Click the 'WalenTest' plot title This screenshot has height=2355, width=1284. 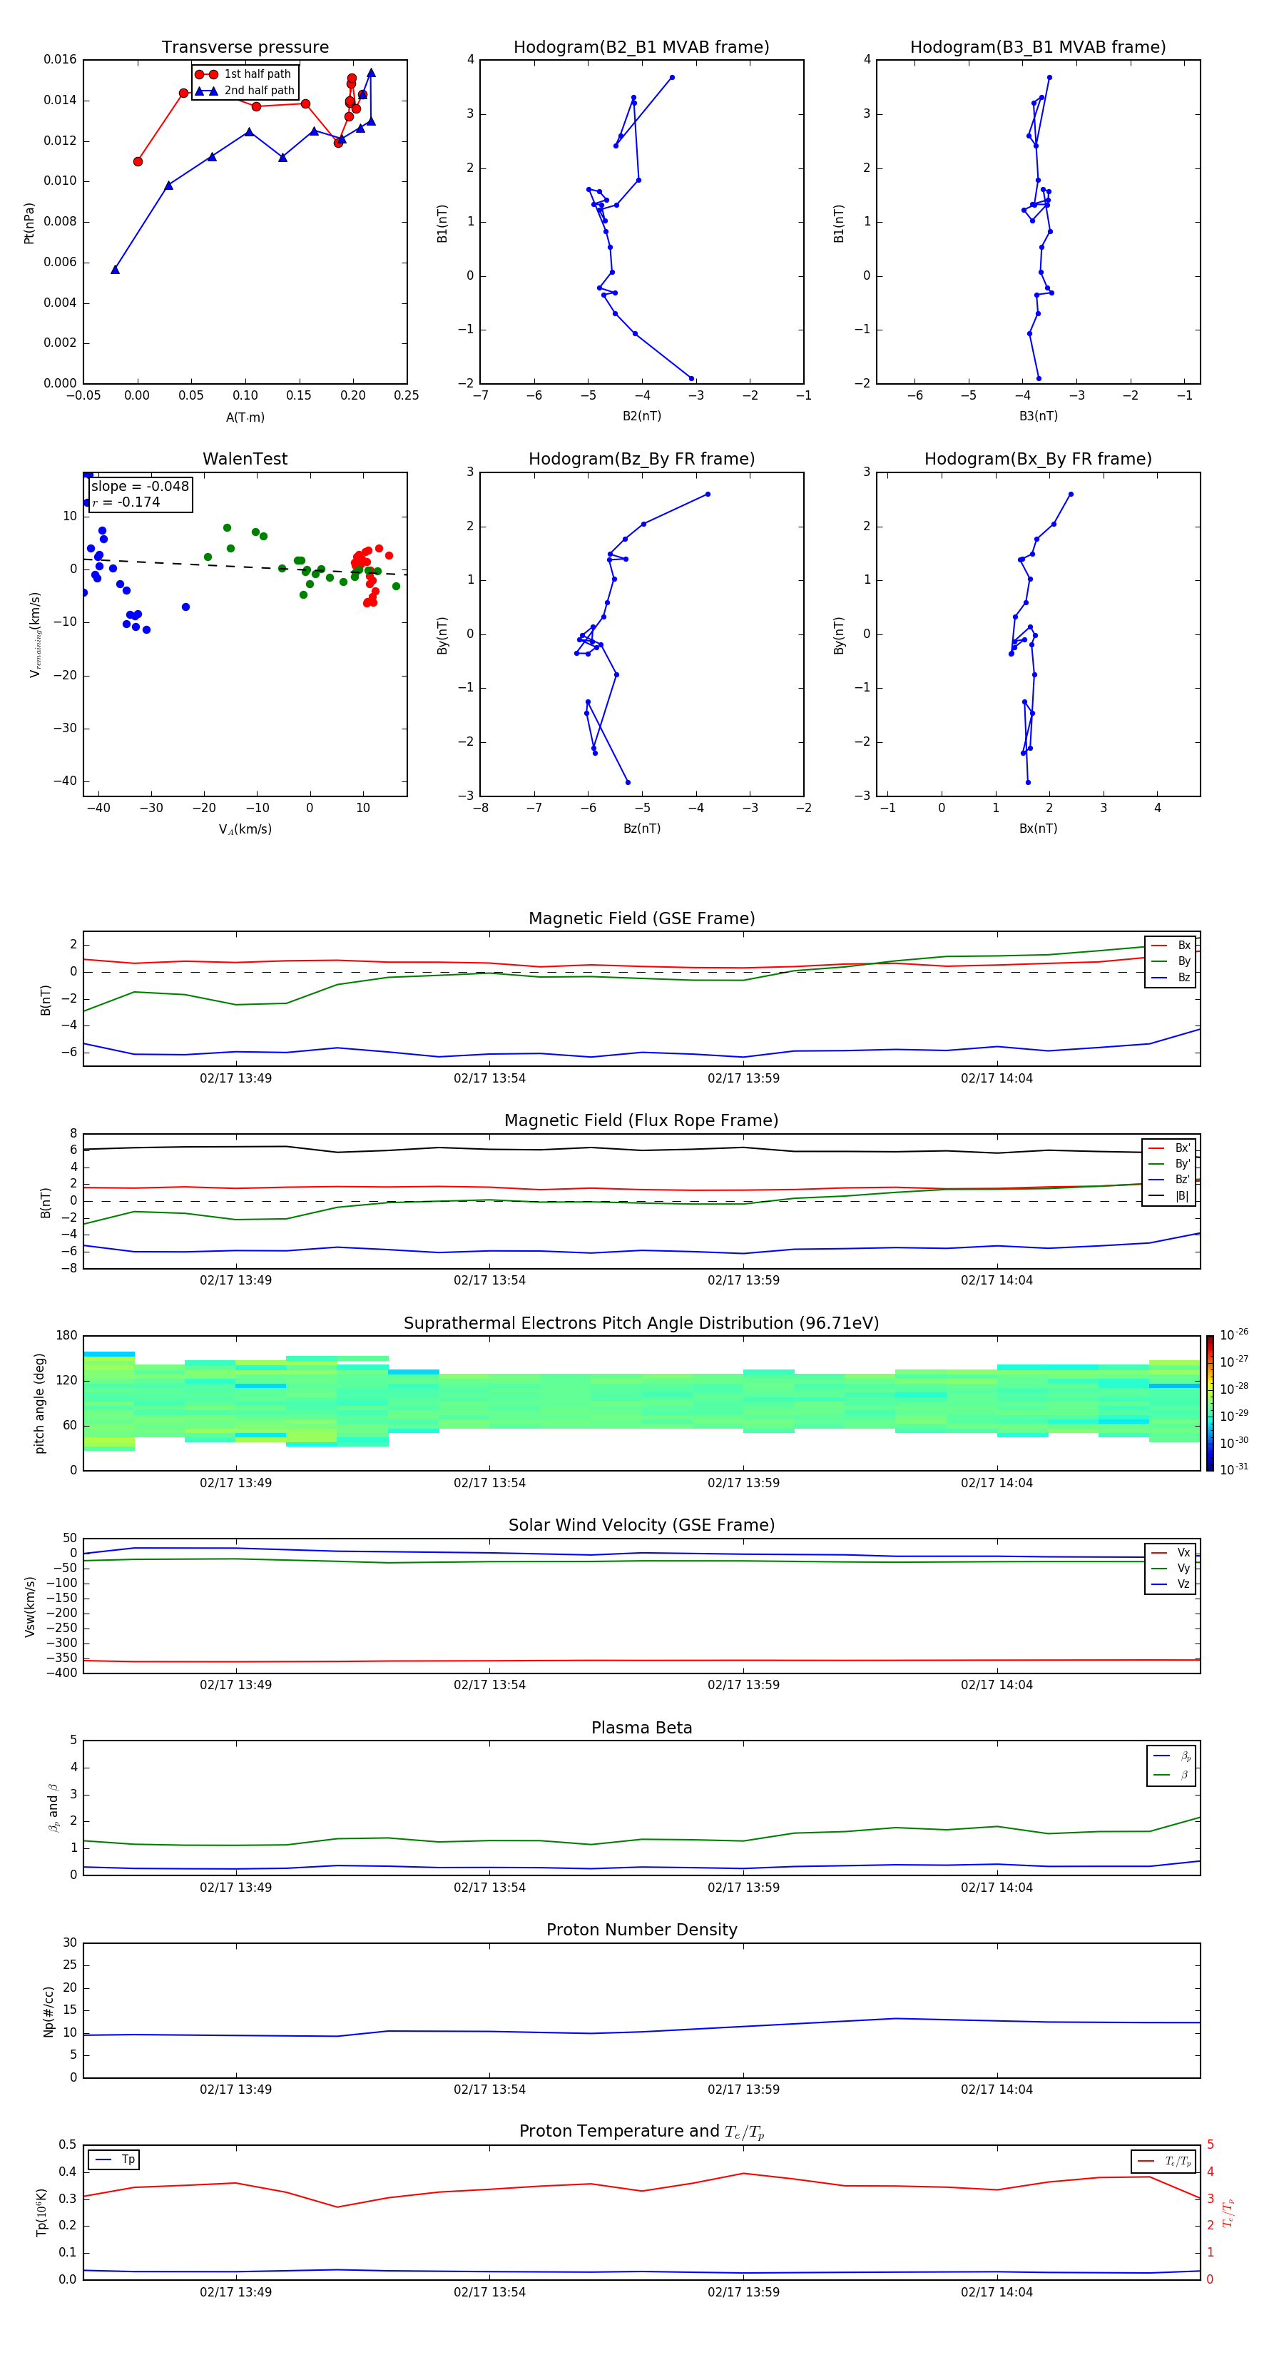click(x=245, y=459)
